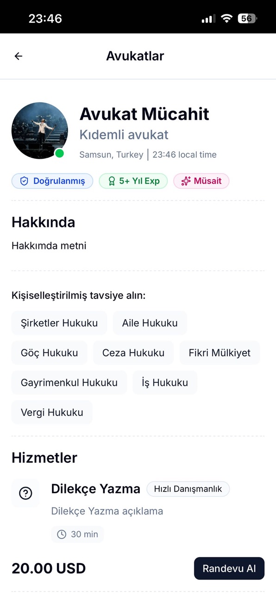Open Avukat Mücahit's profile photo
This screenshot has height=599, width=276.
coord(40,130)
